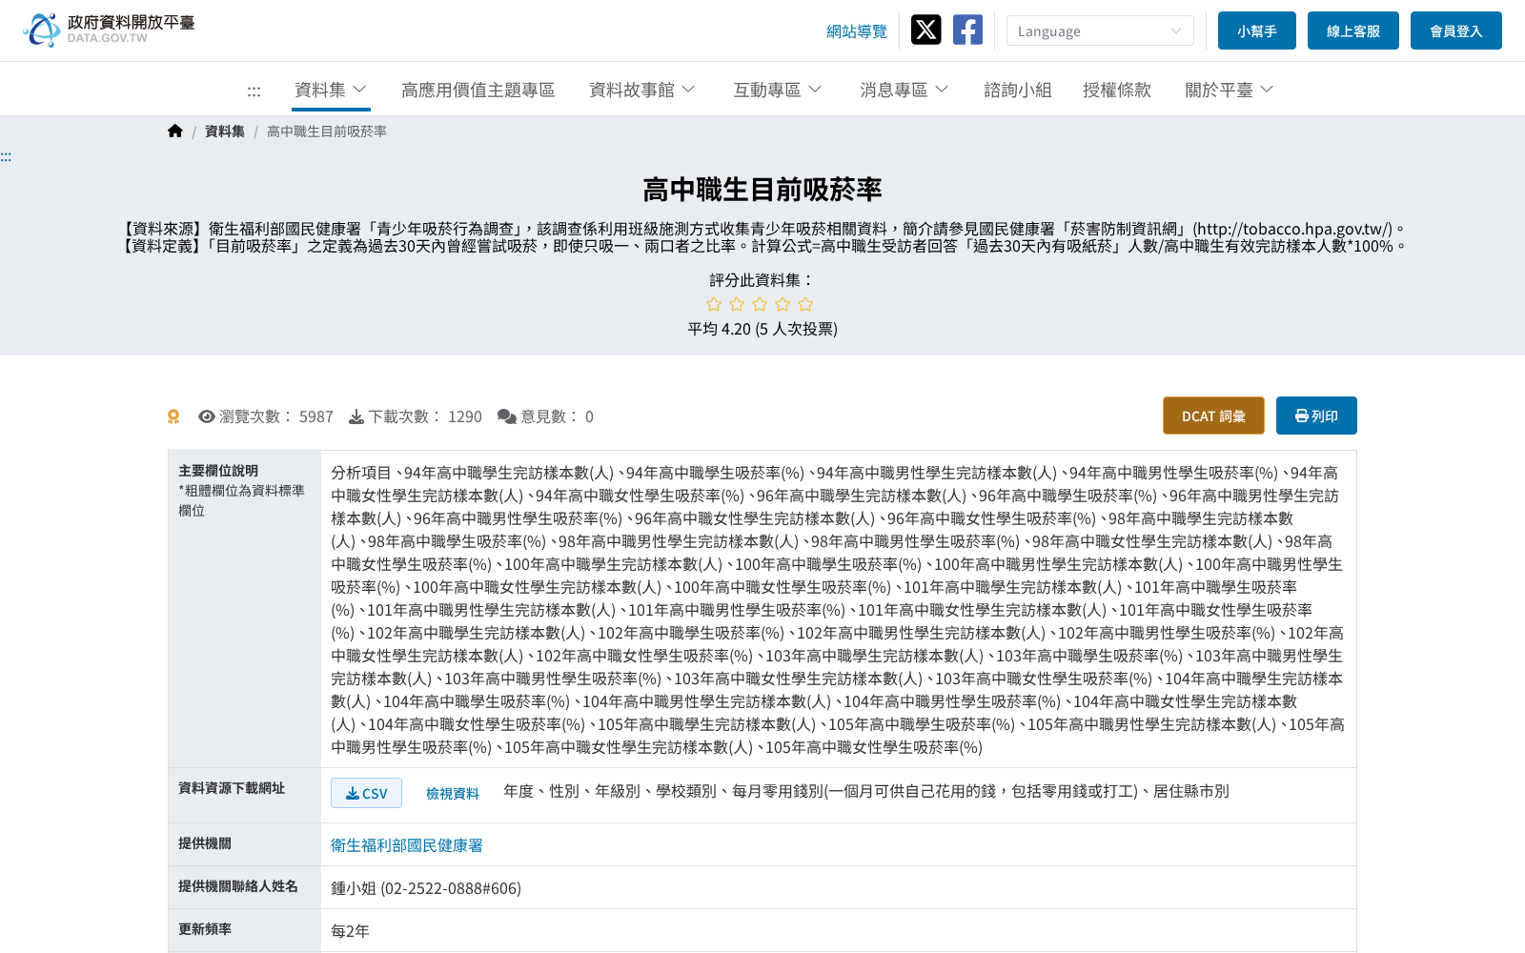Click the 資料資源下載網址 row label

click(x=232, y=788)
